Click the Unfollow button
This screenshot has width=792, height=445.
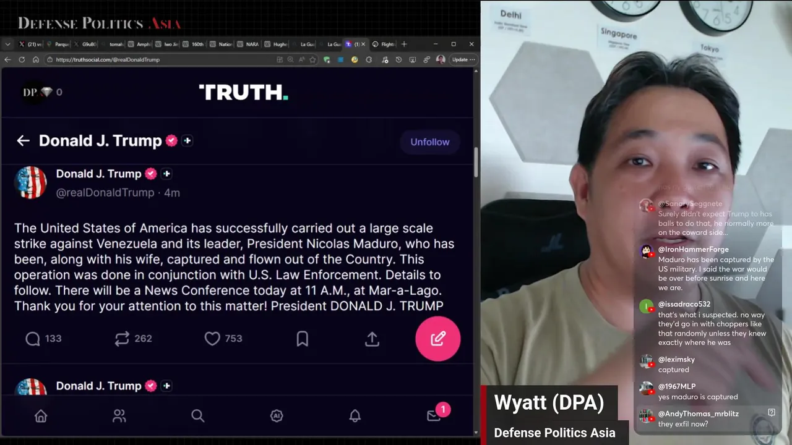pos(430,142)
